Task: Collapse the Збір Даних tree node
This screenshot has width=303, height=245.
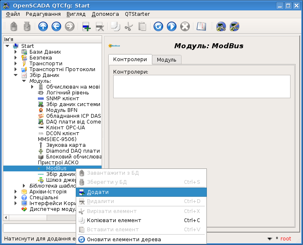Action: click(x=16, y=75)
